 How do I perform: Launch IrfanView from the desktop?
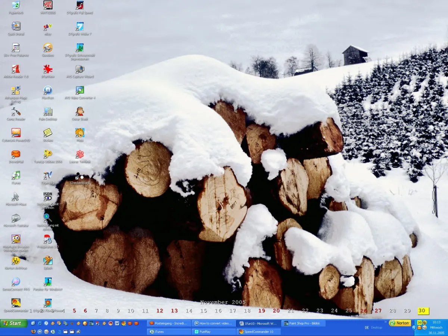tap(48, 69)
